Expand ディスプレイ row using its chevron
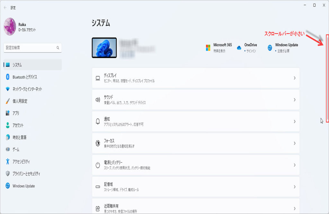This screenshot has width=329, height=214. [294, 78]
